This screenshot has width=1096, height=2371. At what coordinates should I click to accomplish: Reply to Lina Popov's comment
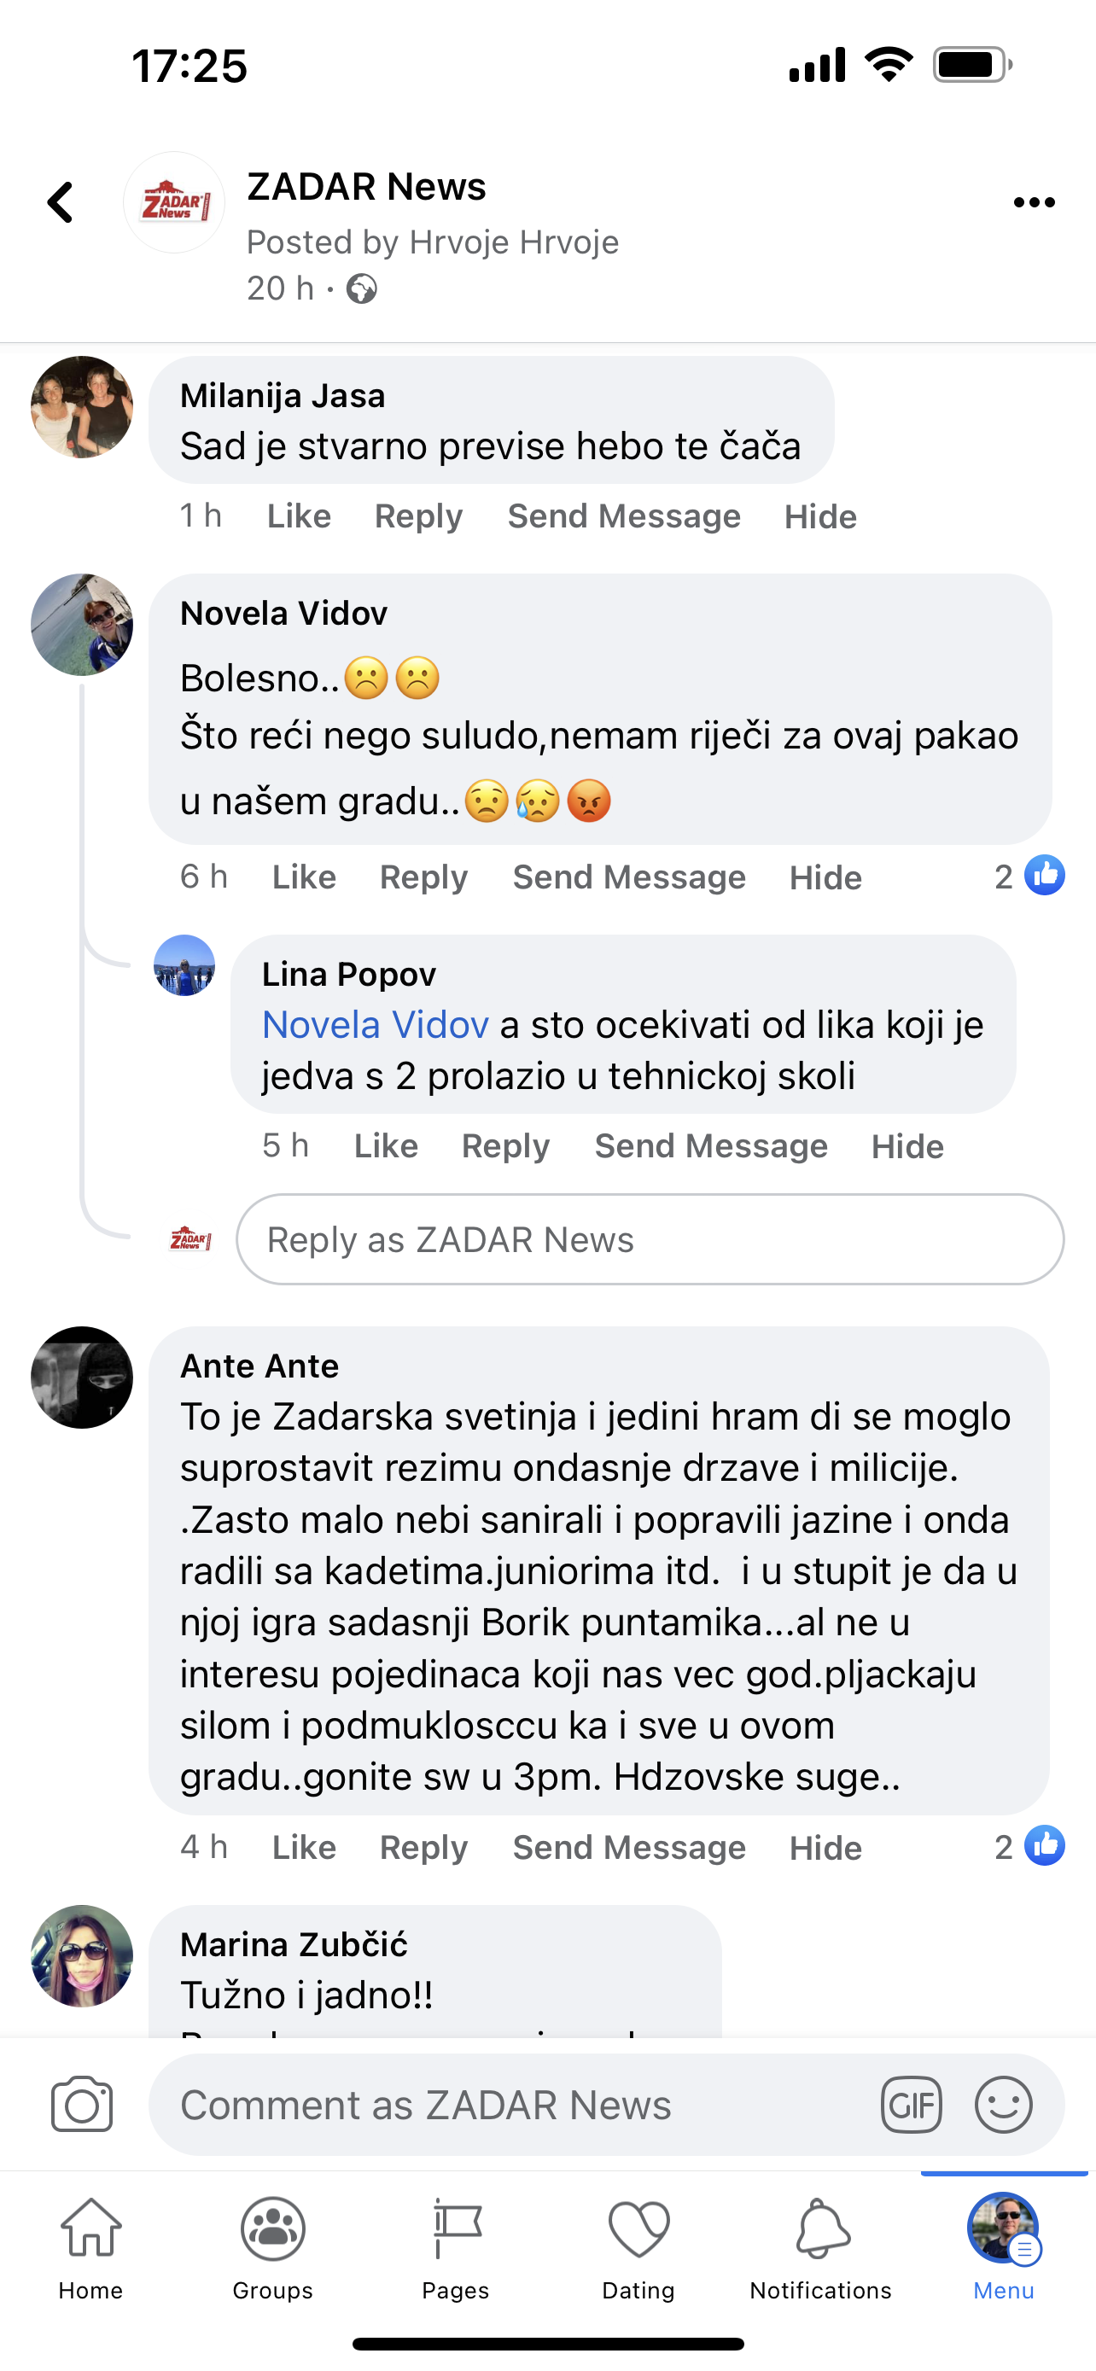(x=505, y=1146)
